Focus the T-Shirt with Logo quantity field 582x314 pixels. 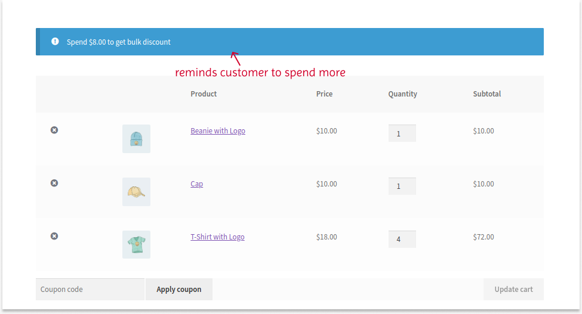pos(402,240)
